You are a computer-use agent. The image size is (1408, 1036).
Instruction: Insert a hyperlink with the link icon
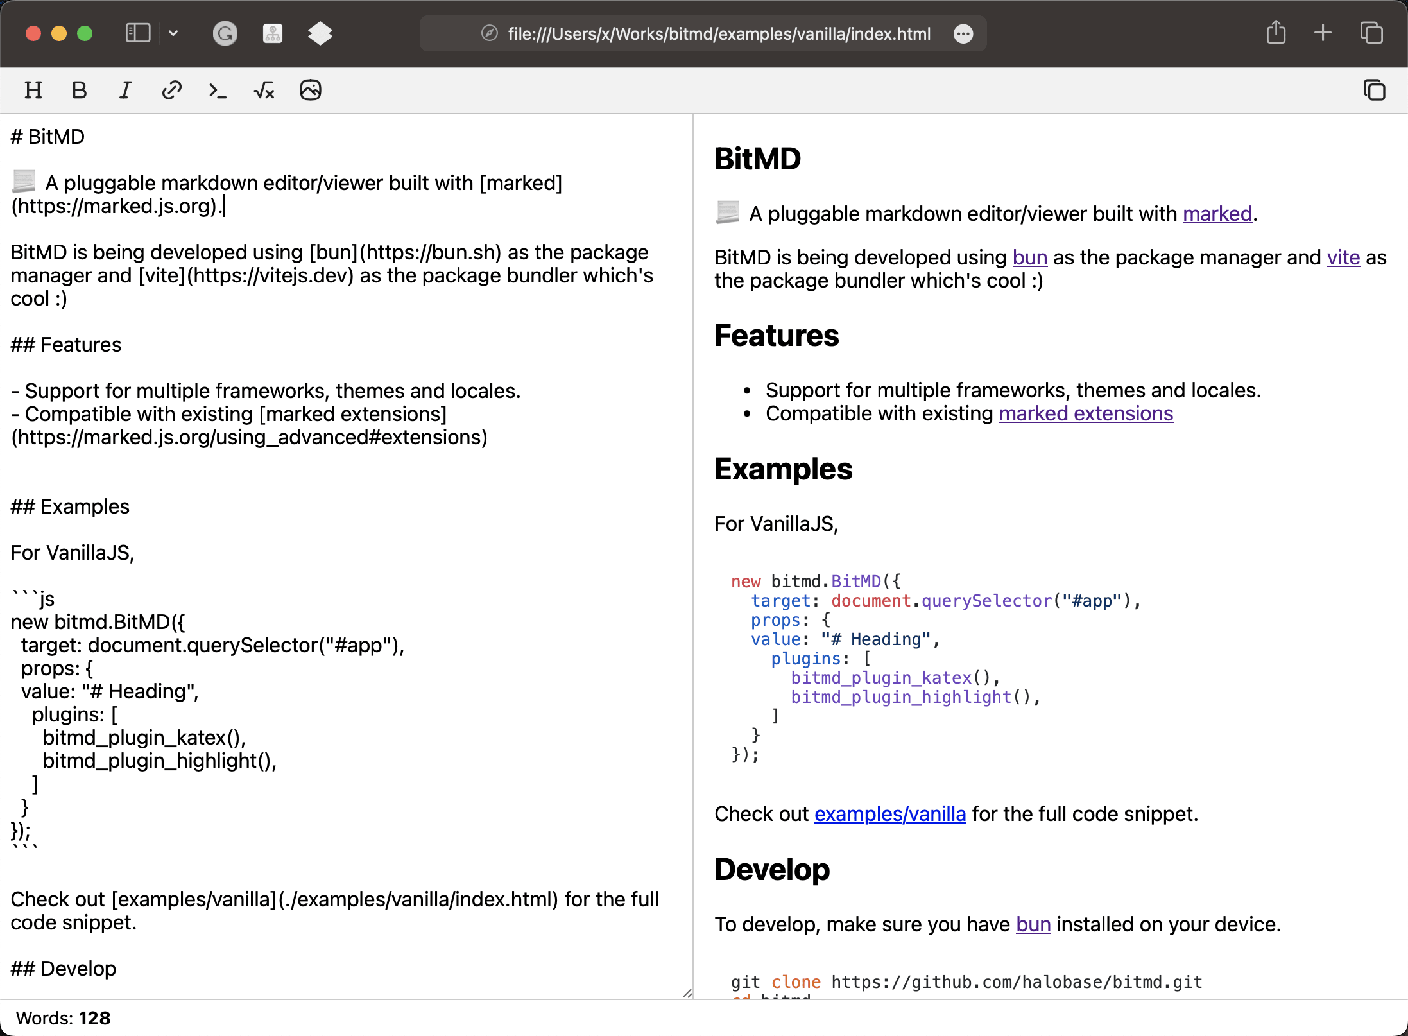coord(171,90)
